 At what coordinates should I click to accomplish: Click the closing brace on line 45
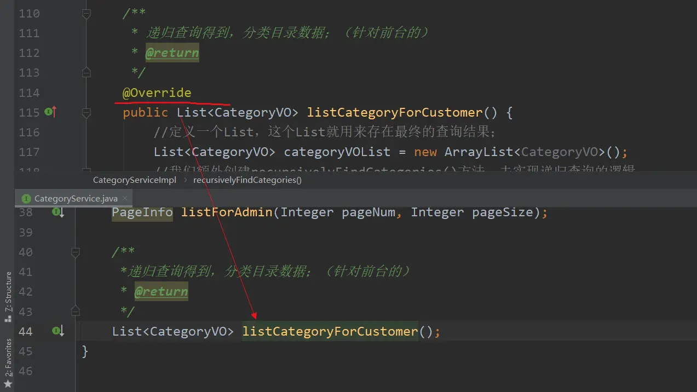point(85,351)
